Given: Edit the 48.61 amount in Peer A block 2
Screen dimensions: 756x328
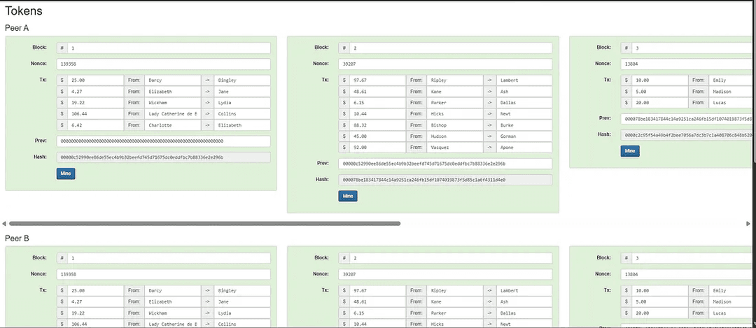Looking at the screenshot, I should click(377, 92).
